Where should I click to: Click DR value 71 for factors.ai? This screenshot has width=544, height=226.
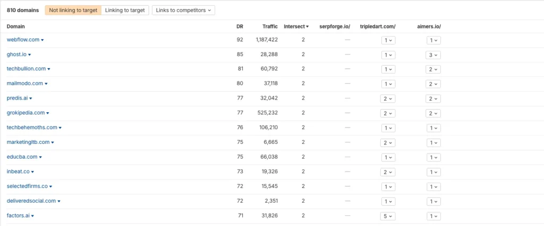tap(240, 215)
